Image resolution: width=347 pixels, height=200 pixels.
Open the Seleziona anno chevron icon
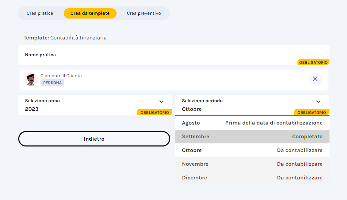161,102
